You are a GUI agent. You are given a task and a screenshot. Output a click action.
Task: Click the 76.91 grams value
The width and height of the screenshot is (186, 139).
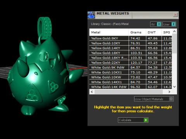(x=135, y=43)
